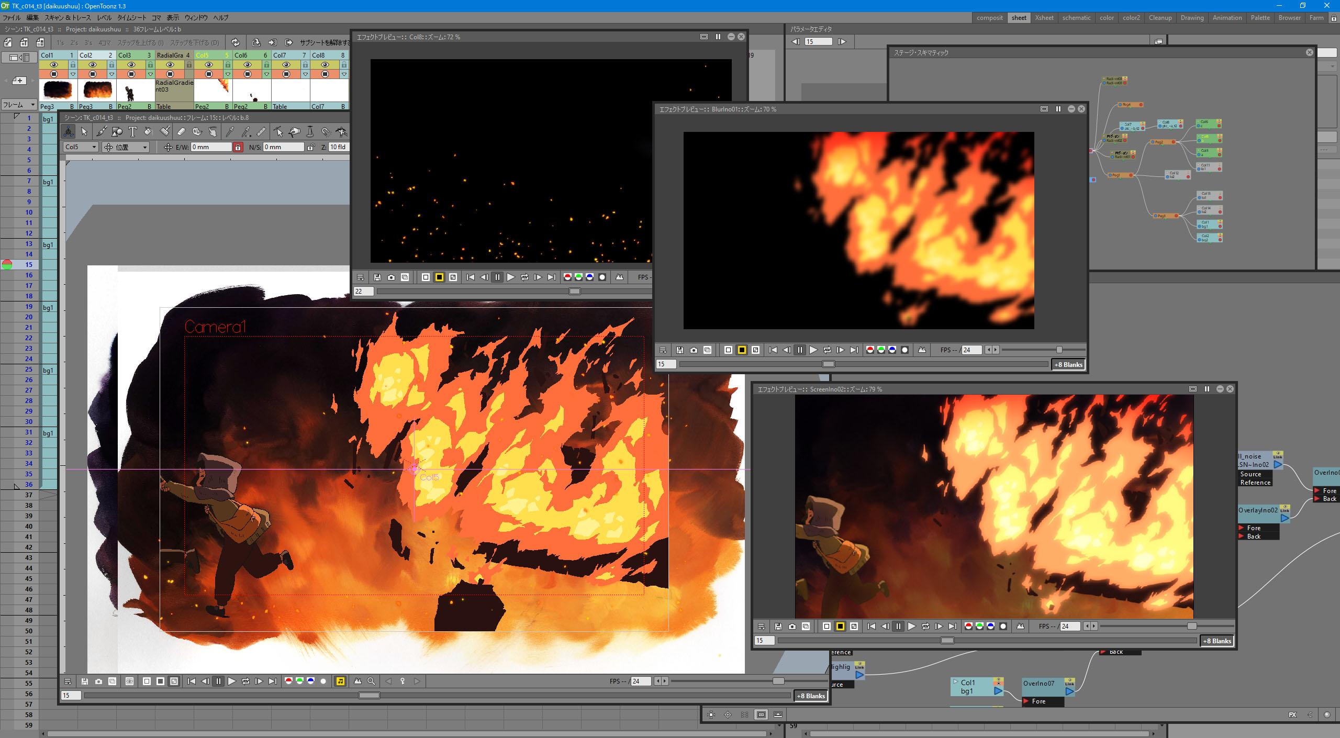The width and height of the screenshot is (1340, 738).
Task: Select the Brush tool
Action: [102, 131]
